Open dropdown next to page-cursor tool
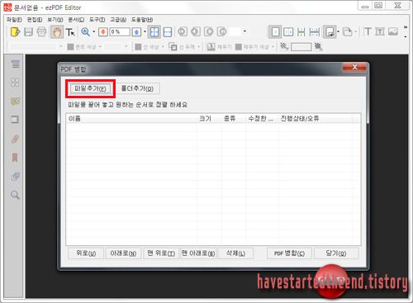413x303 pixels. 339,31
